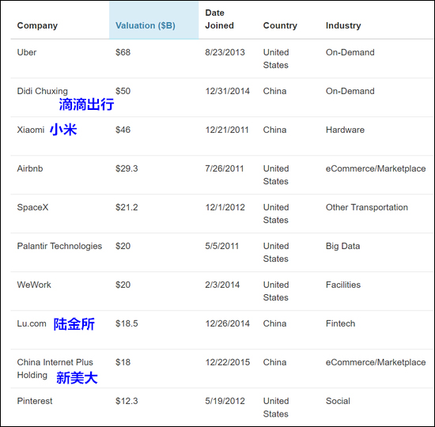This screenshot has width=435, height=427.
Task: Click the 12/22/2015 date cell
Action: [228, 362]
